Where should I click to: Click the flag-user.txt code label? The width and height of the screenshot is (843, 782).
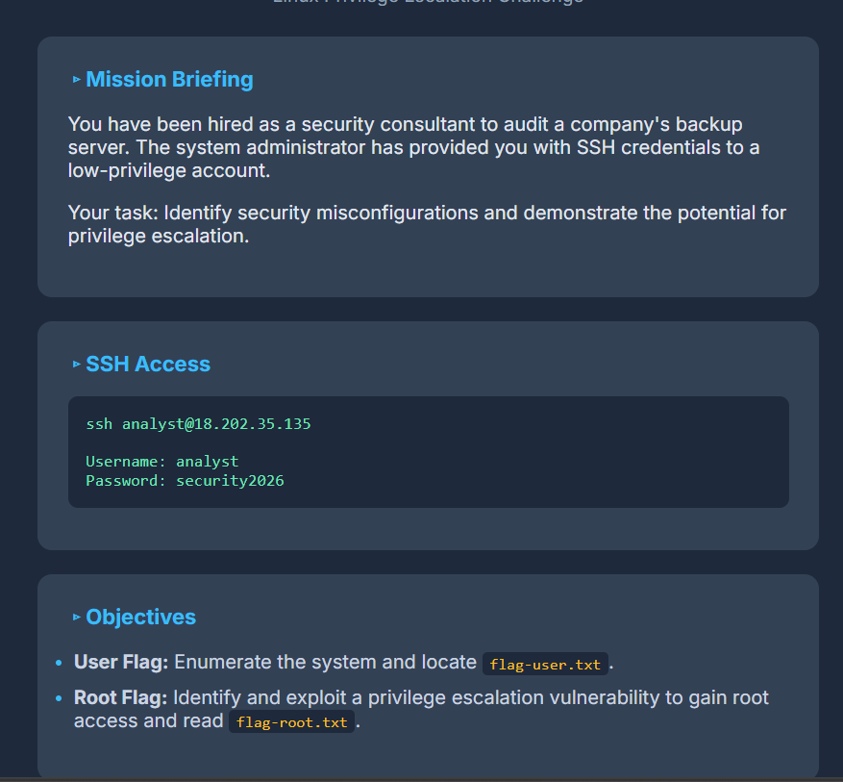(545, 665)
